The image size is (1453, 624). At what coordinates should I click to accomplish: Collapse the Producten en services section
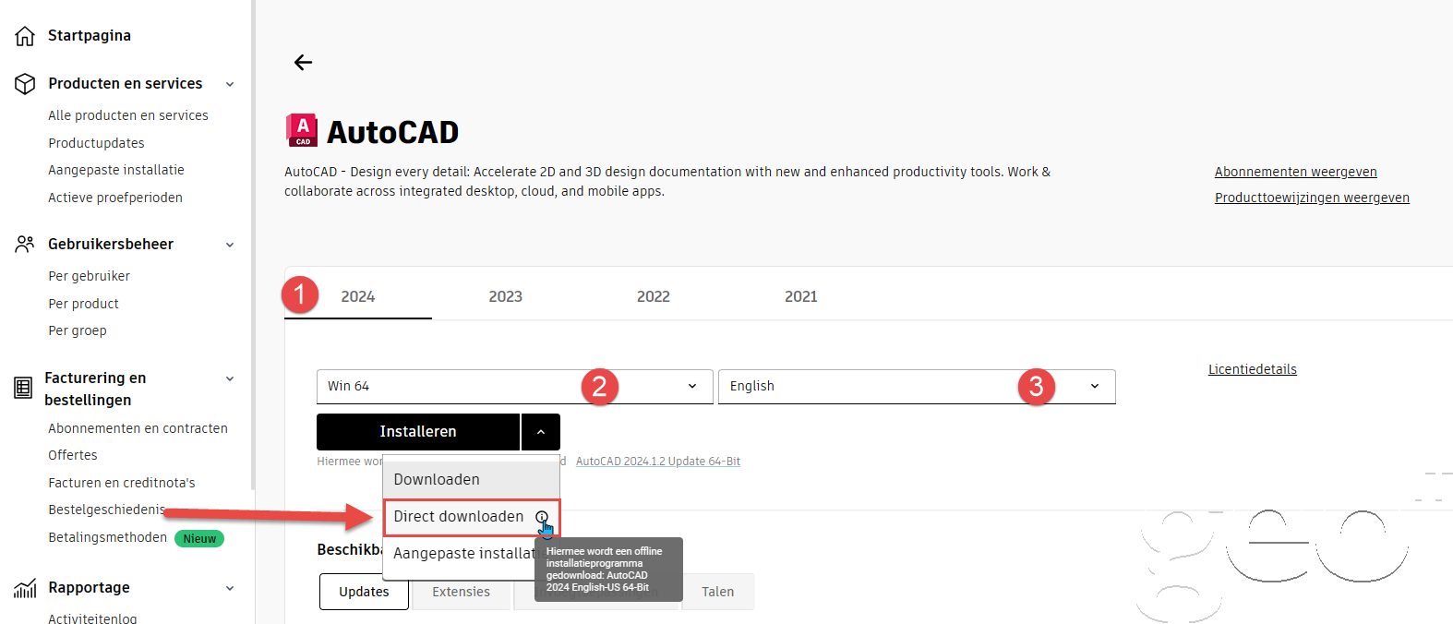click(230, 84)
